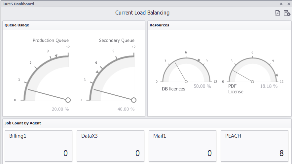292x164 pixels.
Task: Open the Mail1 agent card
Action: click(183, 146)
